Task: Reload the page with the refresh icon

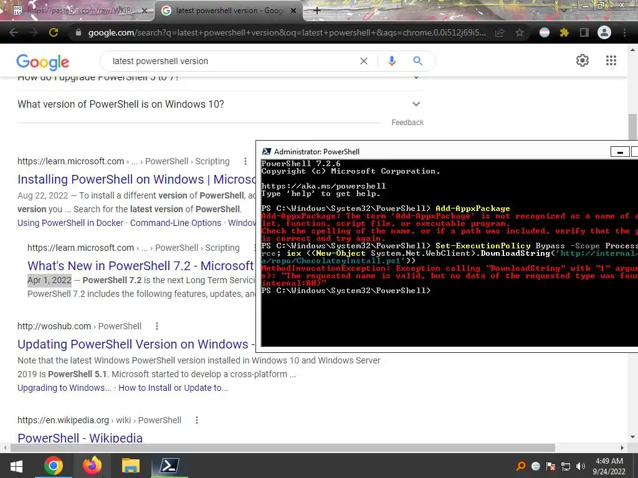Action: (x=54, y=32)
